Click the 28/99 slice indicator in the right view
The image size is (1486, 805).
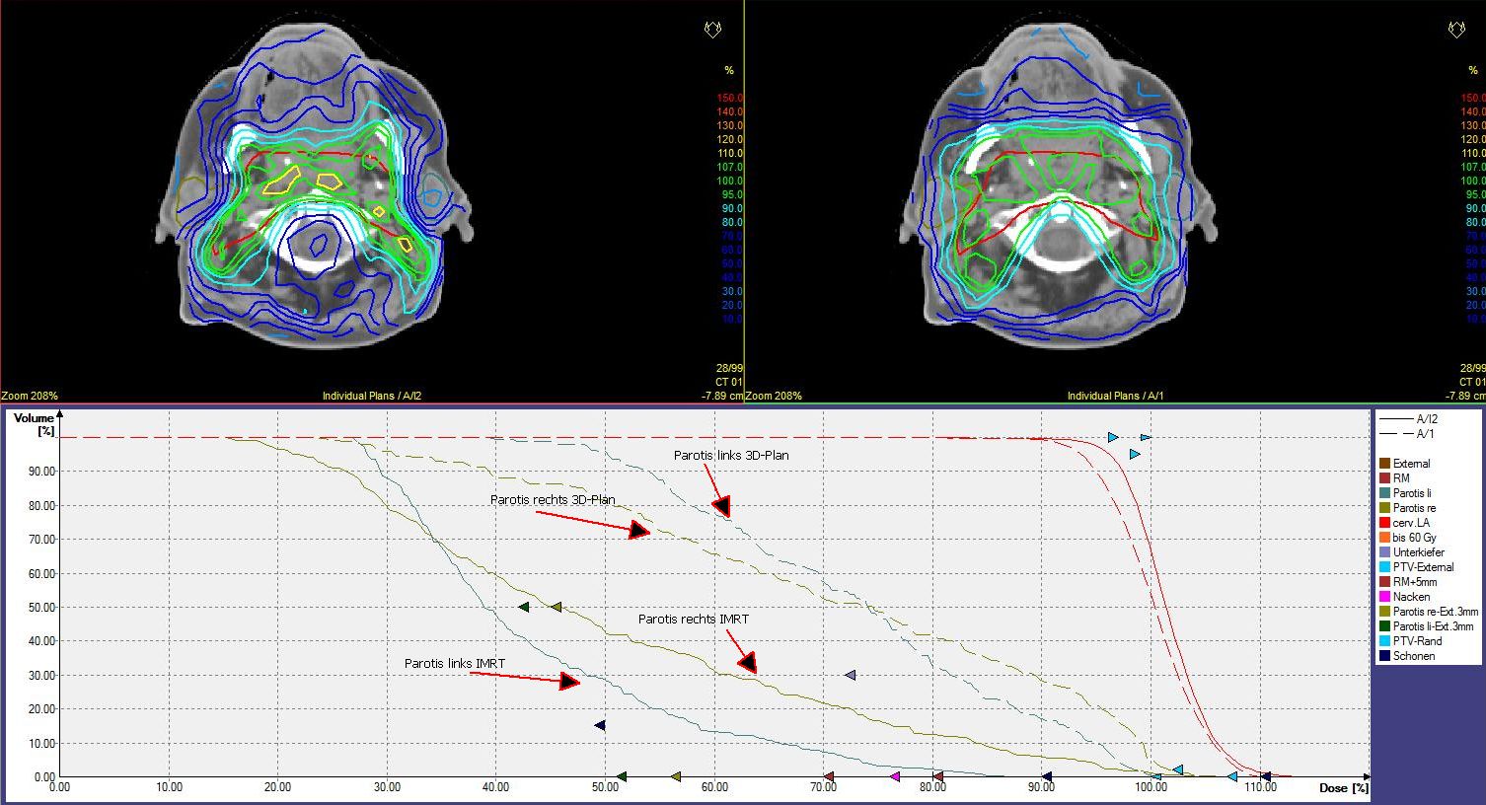coord(1471,367)
